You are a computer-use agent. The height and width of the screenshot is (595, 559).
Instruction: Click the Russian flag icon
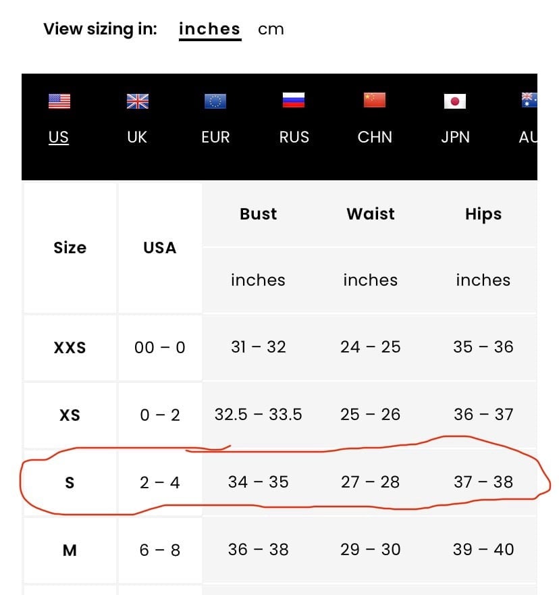[x=294, y=100]
